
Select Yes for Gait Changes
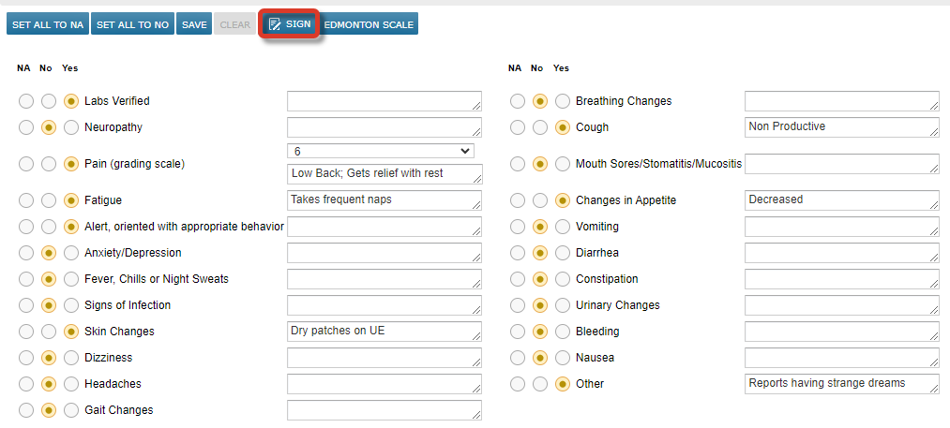[x=71, y=410]
